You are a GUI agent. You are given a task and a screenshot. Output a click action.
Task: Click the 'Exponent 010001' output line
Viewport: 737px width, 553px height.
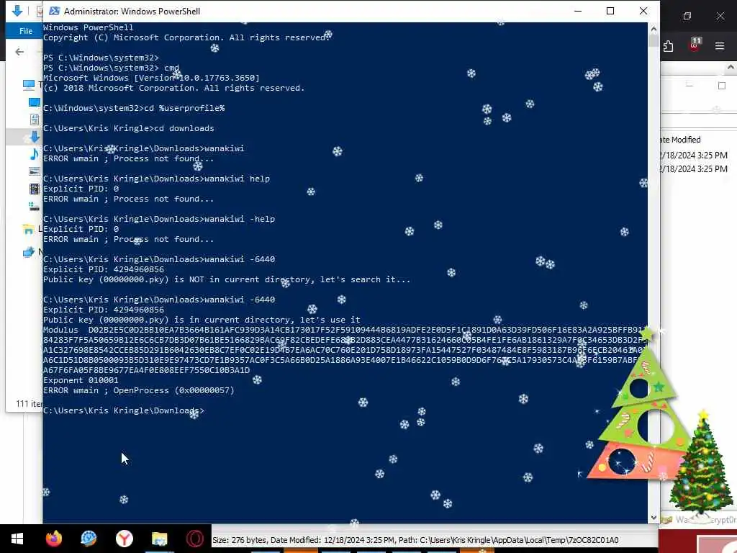(x=81, y=380)
